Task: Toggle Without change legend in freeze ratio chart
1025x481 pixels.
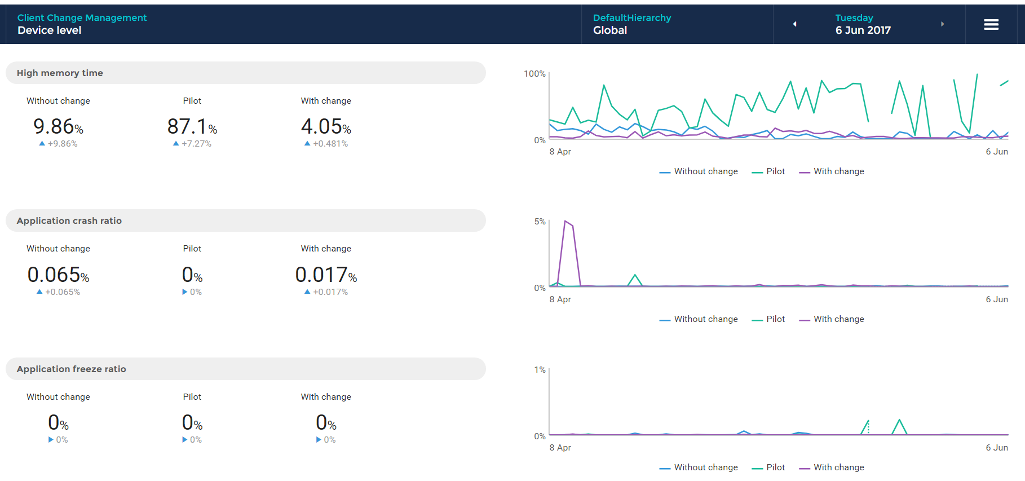Action: coord(699,467)
